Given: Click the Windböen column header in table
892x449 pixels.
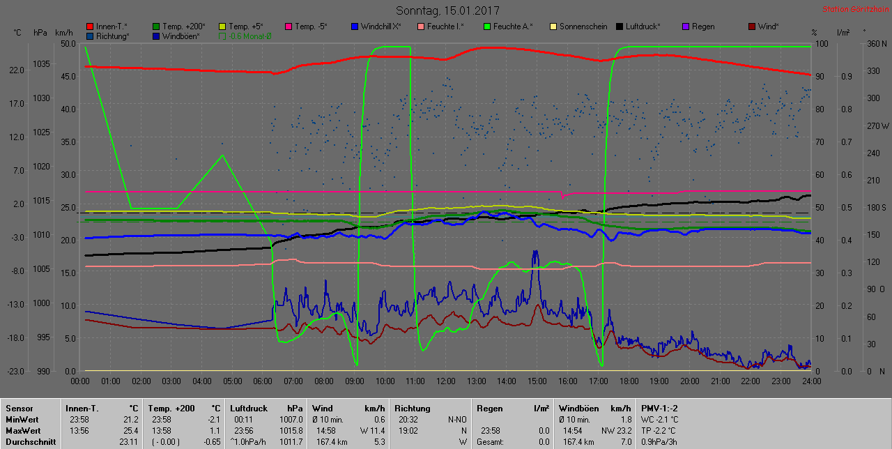Looking at the screenshot, I should (580, 408).
